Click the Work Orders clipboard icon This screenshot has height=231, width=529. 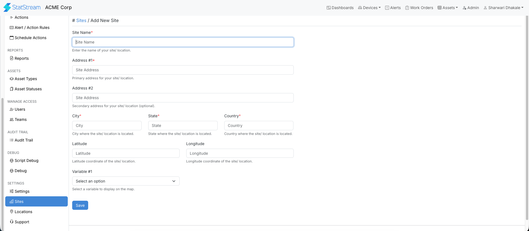point(407,8)
